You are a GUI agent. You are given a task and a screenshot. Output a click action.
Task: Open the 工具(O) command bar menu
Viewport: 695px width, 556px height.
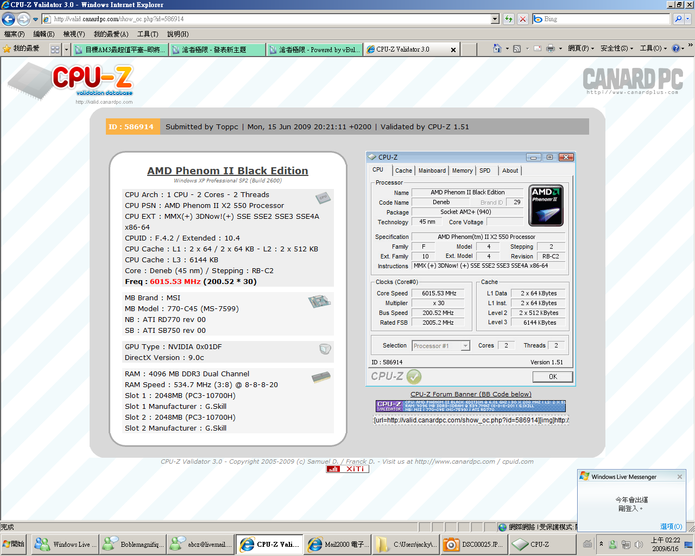653,48
